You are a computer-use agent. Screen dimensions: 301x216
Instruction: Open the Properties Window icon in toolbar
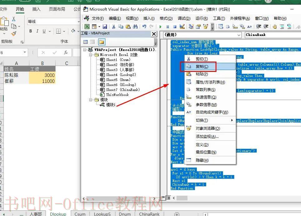(x=198, y=26)
